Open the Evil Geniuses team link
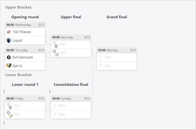Image resolution: width=196 pixels, height=130 pixels. (23, 57)
